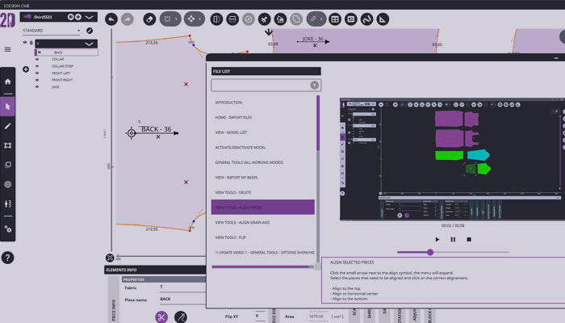
Task: Open the help question mark icon
Action: click(8, 258)
